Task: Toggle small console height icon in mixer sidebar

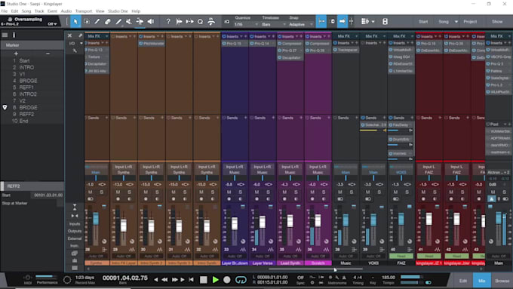Action: pos(75,208)
